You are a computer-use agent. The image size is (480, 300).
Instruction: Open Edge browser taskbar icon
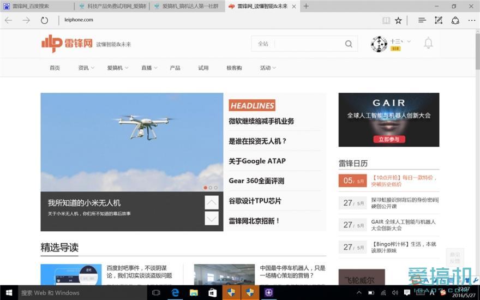pos(175,293)
